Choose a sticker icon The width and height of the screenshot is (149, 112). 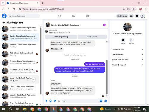(55, 101)
